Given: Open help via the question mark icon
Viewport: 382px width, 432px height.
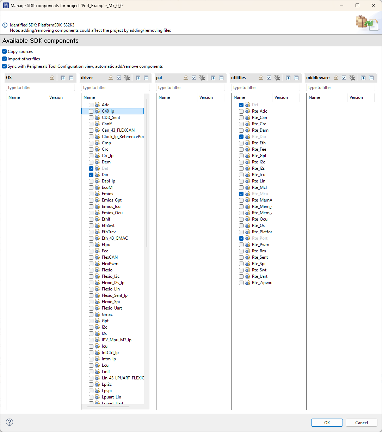Looking at the screenshot, I should [x=10, y=422].
